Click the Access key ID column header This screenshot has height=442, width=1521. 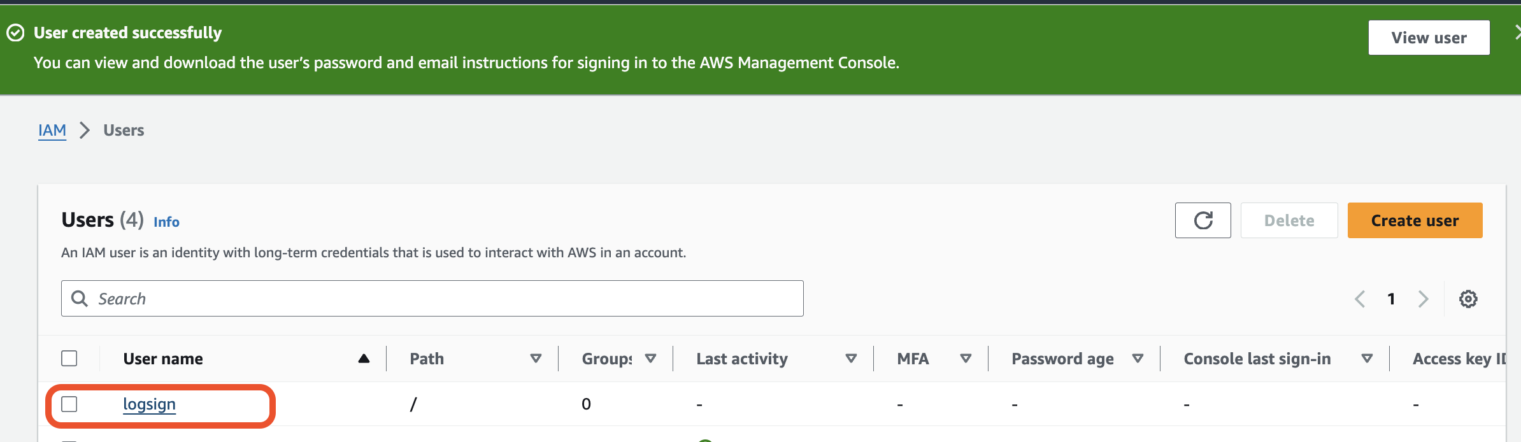(1459, 359)
